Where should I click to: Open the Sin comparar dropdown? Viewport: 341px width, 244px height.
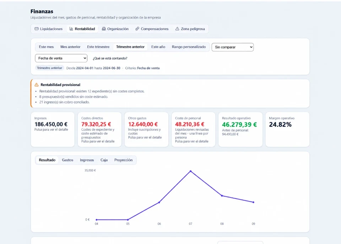click(x=232, y=47)
